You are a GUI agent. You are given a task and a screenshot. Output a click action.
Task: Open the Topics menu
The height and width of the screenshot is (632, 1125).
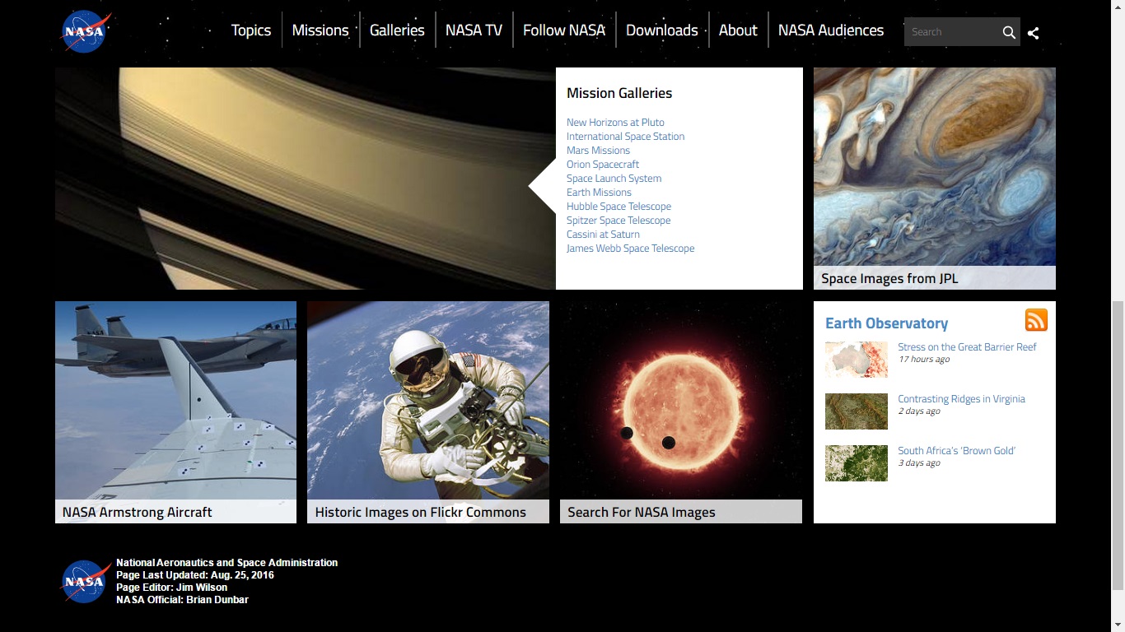[251, 30]
